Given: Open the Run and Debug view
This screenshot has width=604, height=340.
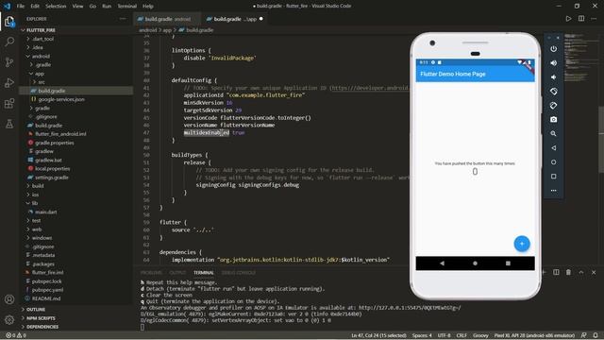Looking at the screenshot, I should click(x=9, y=82).
